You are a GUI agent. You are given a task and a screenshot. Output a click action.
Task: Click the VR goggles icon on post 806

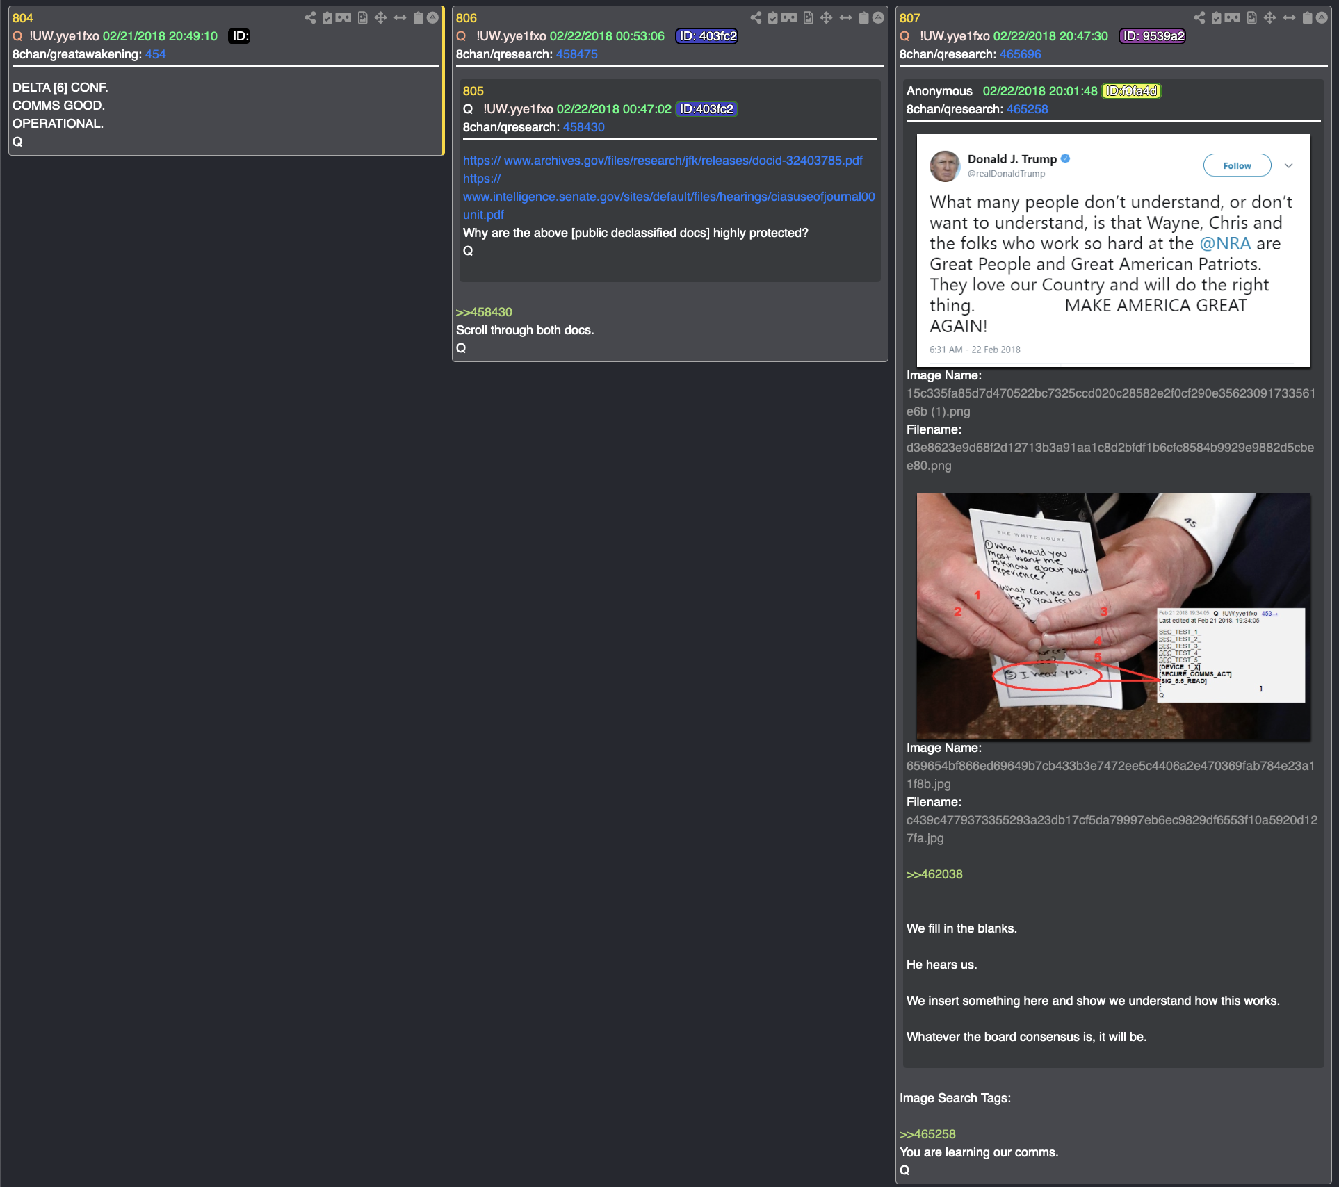[788, 17]
